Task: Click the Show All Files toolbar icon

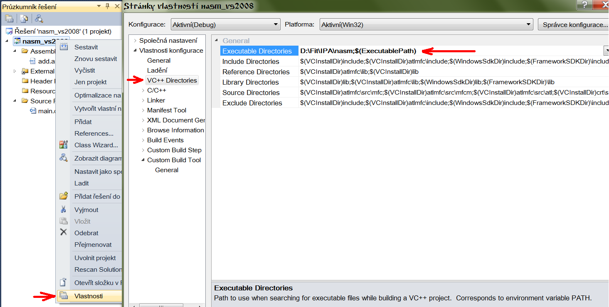Action: click(x=24, y=19)
